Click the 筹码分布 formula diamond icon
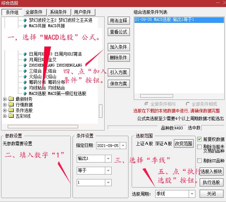The width and height of the screenshot is (226, 202). click(x=25, y=82)
